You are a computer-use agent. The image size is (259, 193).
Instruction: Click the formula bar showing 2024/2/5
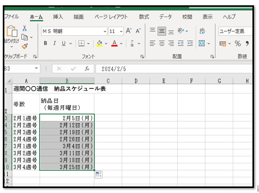click(x=174, y=69)
